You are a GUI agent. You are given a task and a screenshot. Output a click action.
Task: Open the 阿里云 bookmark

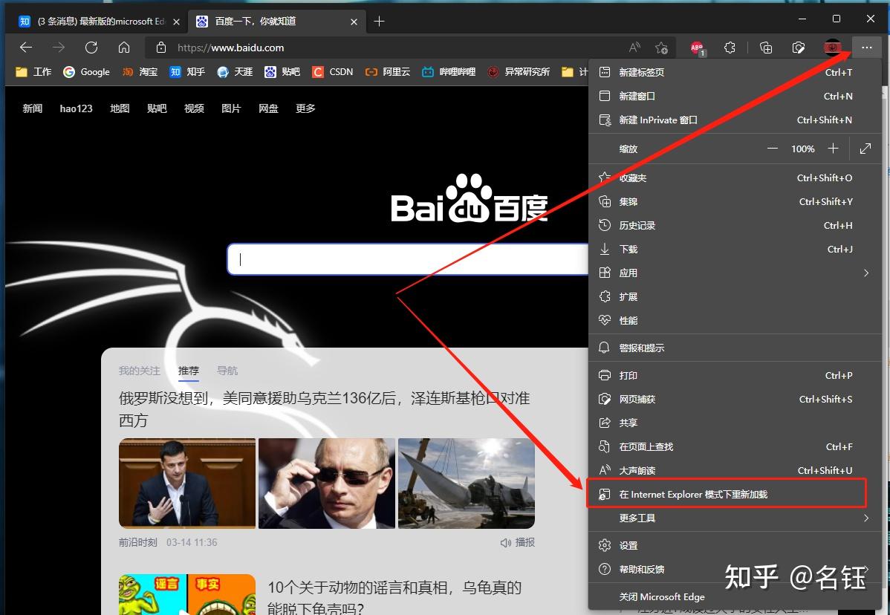click(x=387, y=71)
